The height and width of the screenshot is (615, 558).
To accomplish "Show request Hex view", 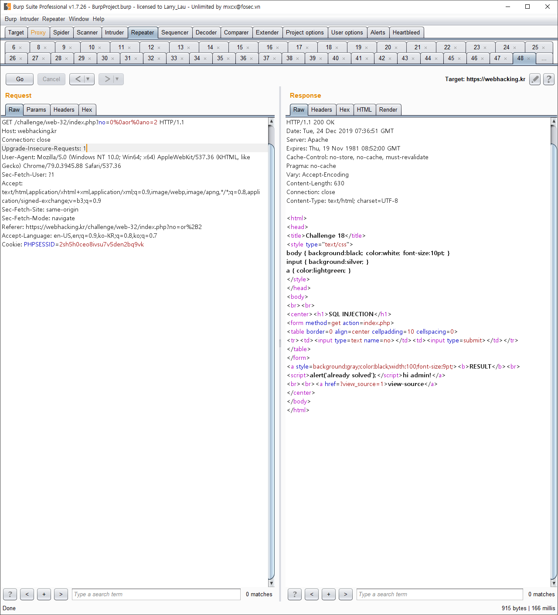I will (x=87, y=109).
